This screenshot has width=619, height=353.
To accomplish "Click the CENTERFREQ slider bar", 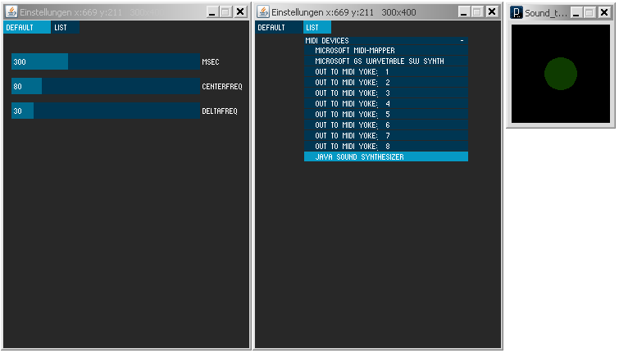I will 106,86.
